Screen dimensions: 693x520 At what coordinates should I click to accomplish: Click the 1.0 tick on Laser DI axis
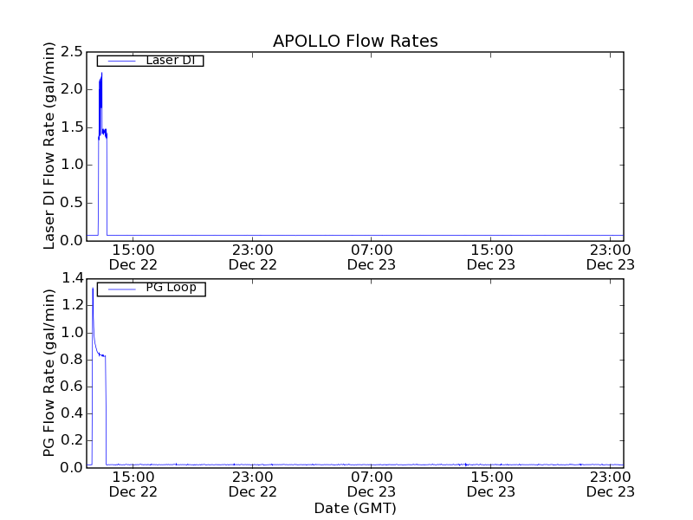point(72,165)
